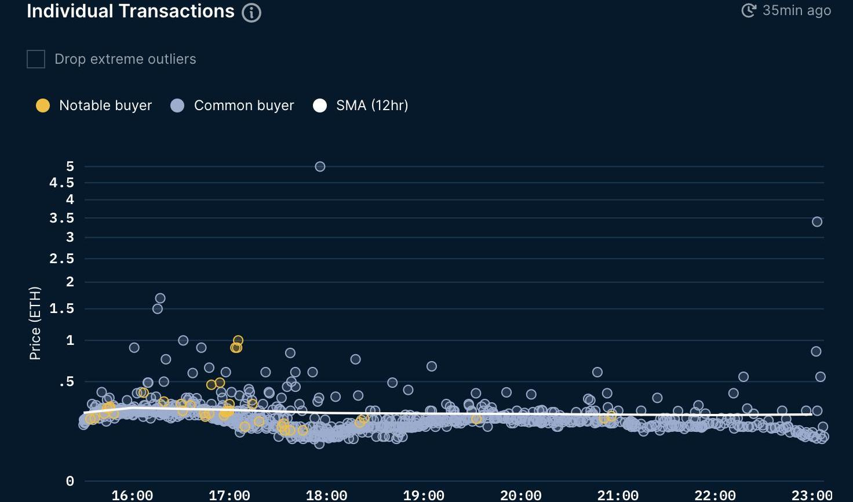The height and width of the screenshot is (502, 853).
Task: Enable the Drop extreme outliers checkbox
Action: [x=36, y=59]
